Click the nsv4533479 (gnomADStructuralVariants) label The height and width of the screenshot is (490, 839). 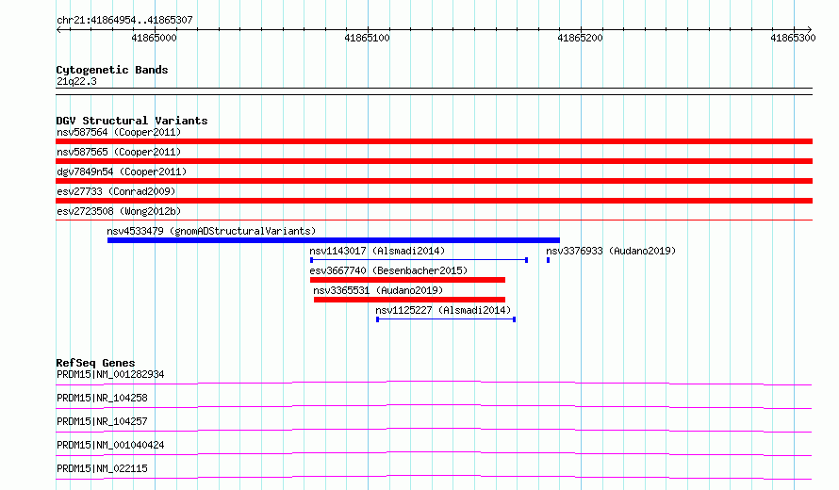(x=211, y=231)
